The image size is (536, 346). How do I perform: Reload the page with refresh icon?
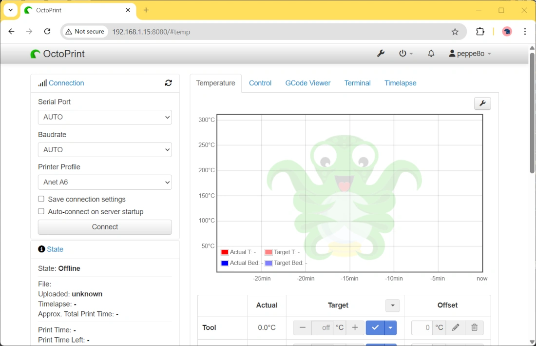pyautogui.click(x=47, y=32)
